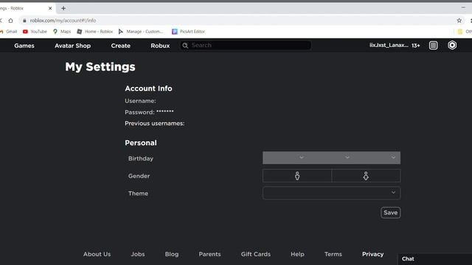472x265 pixels.
Task: Open the PicsArt Editor bookmark
Action: point(188,32)
